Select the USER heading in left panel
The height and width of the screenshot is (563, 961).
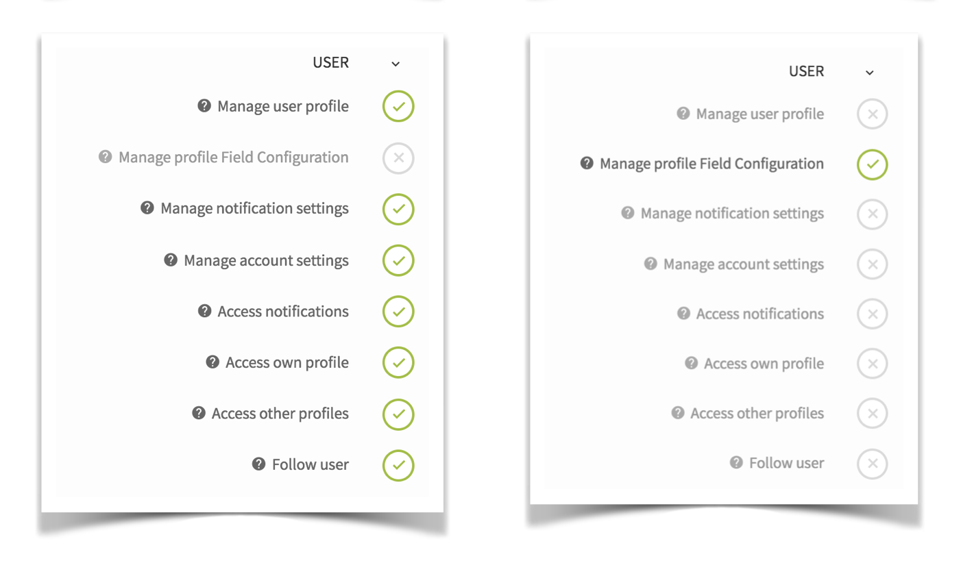point(330,62)
